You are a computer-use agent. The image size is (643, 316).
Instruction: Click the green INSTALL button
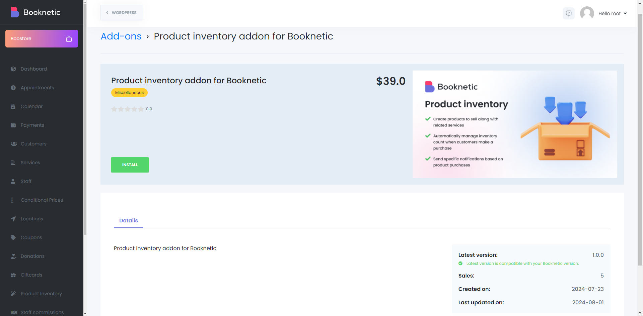(130, 165)
